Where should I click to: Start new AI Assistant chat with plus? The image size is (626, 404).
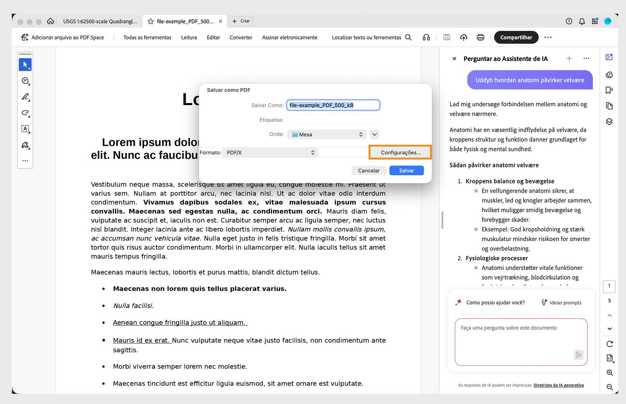[x=569, y=59]
